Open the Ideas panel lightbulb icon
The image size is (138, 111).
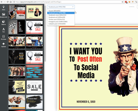(4, 7)
